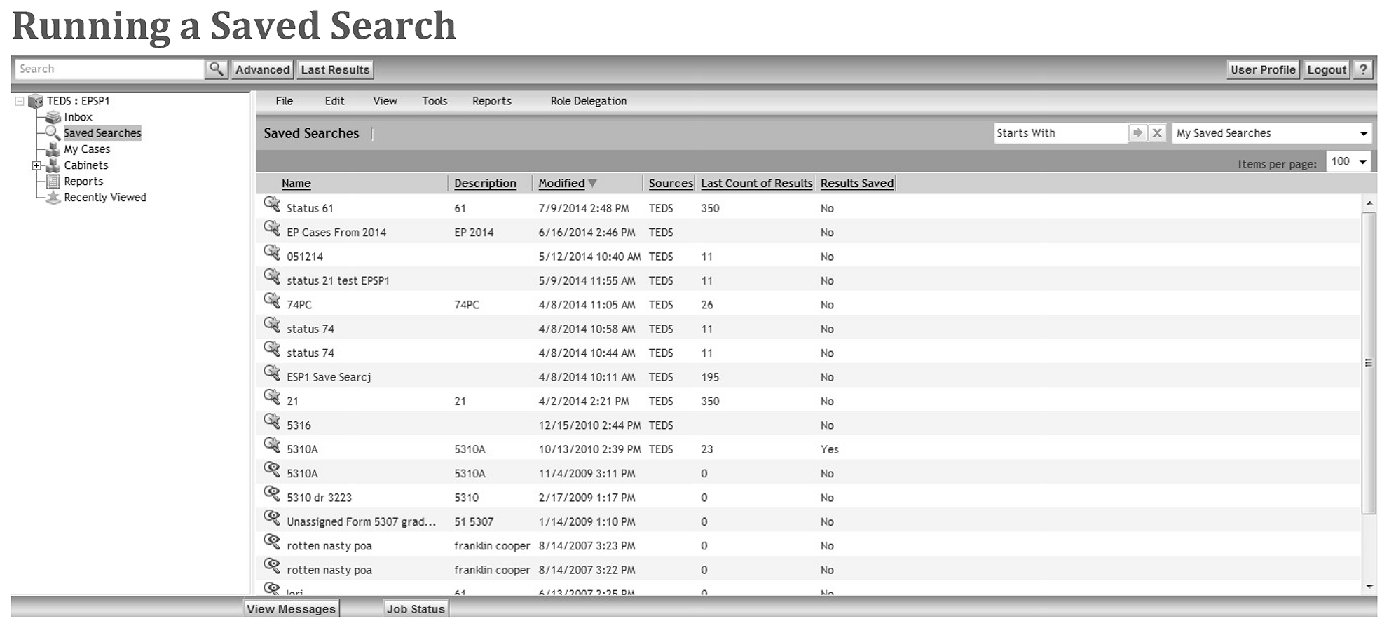Click the saved search icon beside 74PC
The width and height of the screenshot is (1389, 628).
pyautogui.click(x=272, y=301)
